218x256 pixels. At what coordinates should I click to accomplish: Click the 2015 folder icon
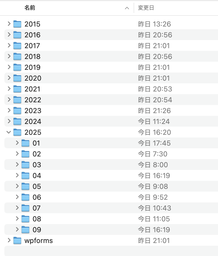17,24
